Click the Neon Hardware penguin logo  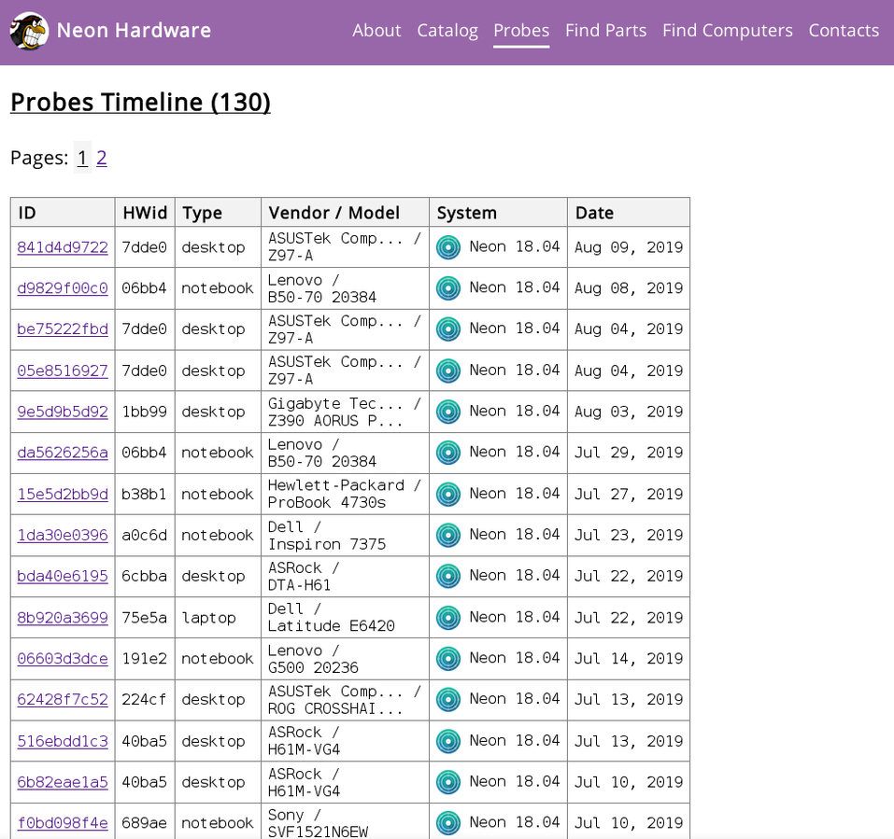pyautogui.click(x=29, y=31)
